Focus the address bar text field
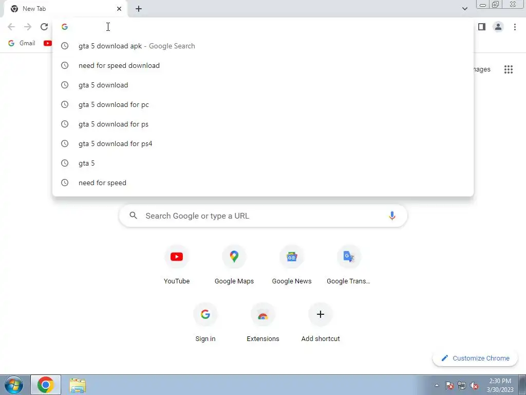Image resolution: width=526 pixels, height=395 pixels. (263, 27)
